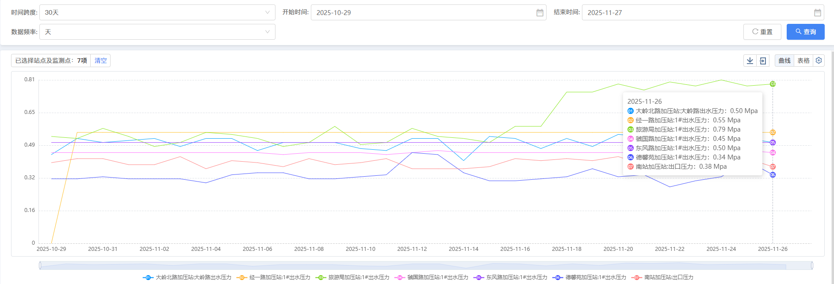Click orange 02 marker at line end
Viewport: 834px width, 284px height.
773,133
